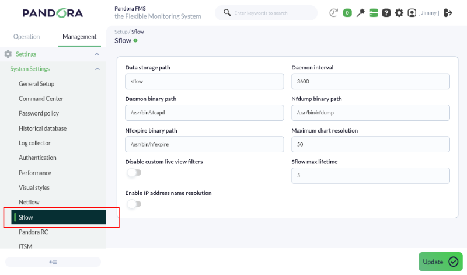Click the Data storage path field
Screen dimensions: 467x275
(204, 81)
